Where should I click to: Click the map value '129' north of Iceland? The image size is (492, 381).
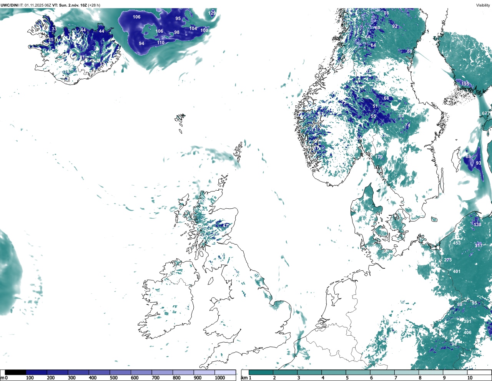coord(212,13)
